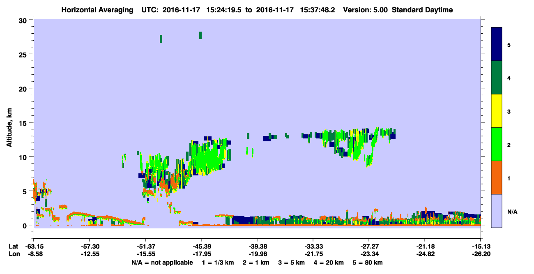This screenshot has height=274, width=534.
Task: Click the end time '15:37:48.2' in the title
Action: tap(318, 10)
